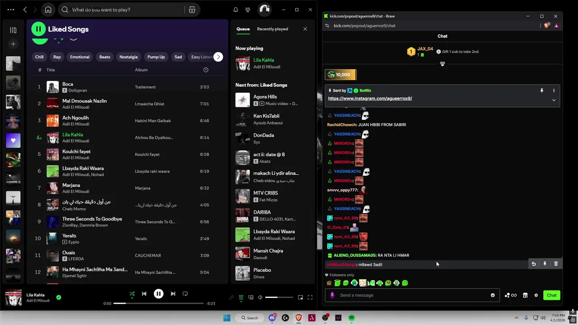
Task: Open Connect to a device icon
Action: pyautogui.click(x=251, y=297)
